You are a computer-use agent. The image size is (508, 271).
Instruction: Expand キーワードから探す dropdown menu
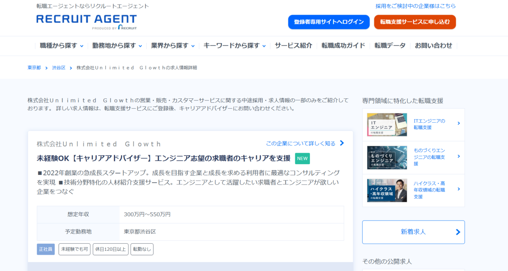[235, 46]
